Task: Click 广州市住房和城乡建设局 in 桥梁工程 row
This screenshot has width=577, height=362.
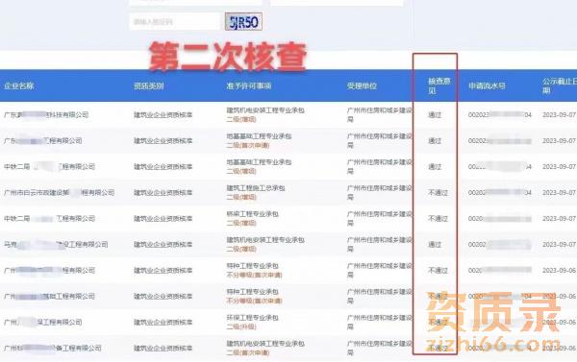Action: [379, 218]
